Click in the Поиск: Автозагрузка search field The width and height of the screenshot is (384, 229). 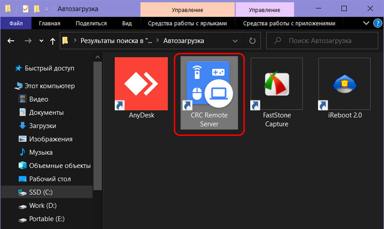pos(322,41)
